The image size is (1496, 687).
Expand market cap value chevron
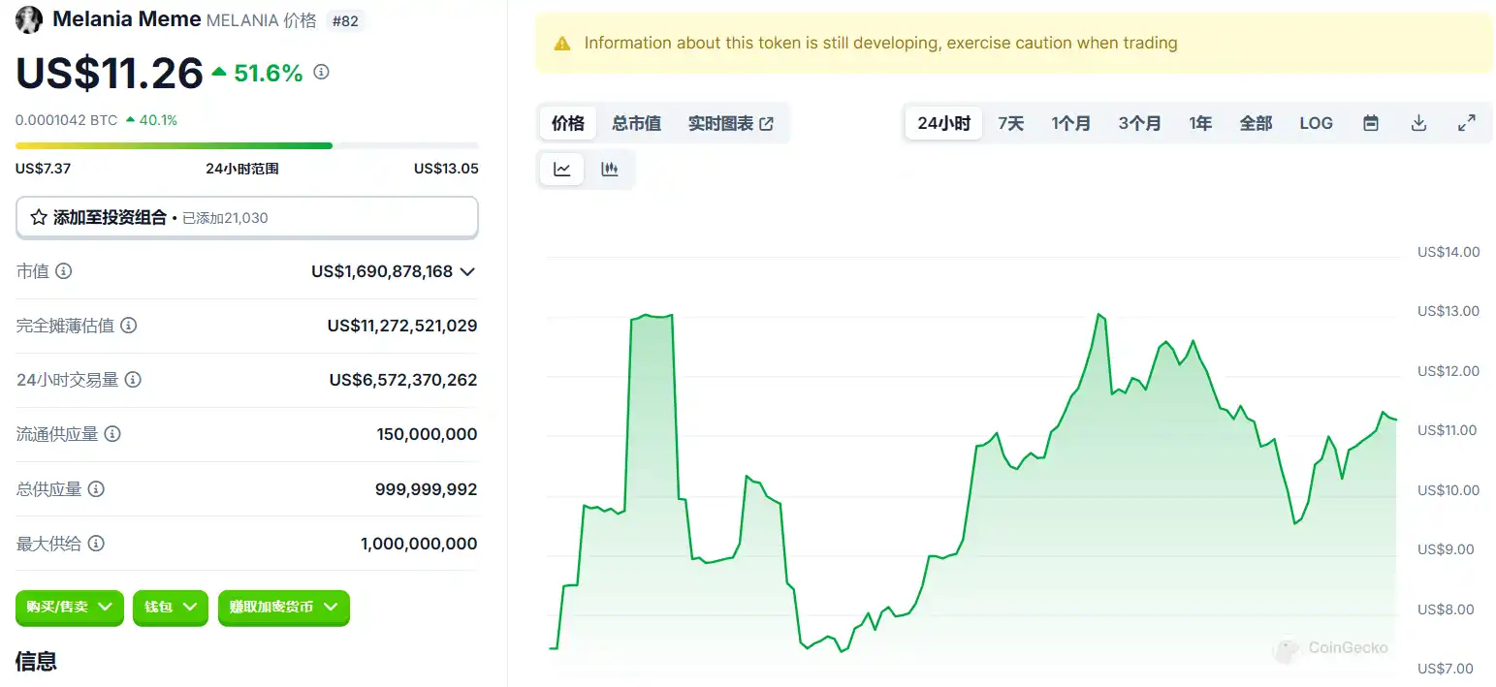click(x=467, y=272)
